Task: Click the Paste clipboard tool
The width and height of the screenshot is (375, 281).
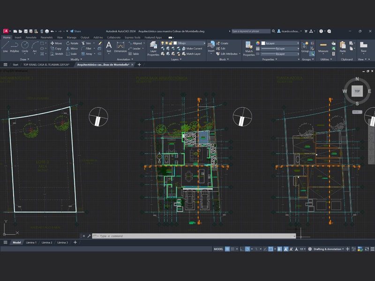Action: point(343,47)
